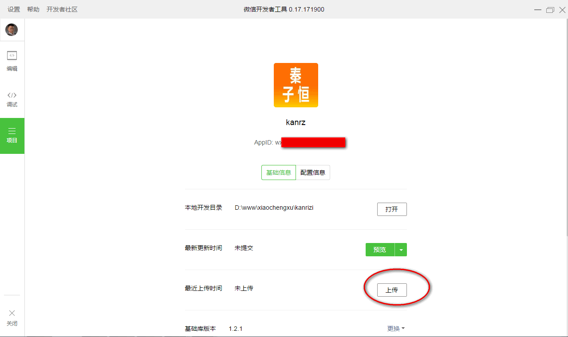Click the 本地开发目录 label
The height and width of the screenshot is (337, 568).
203,208
